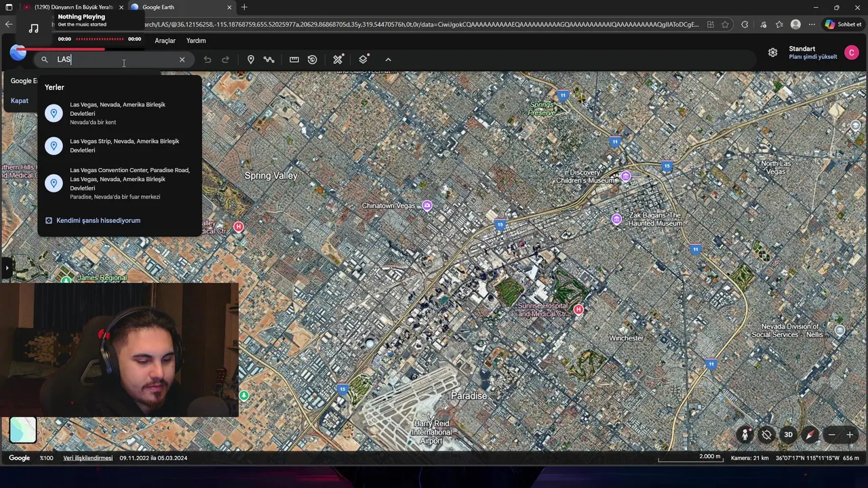This screenshot has width=868, height=488.
Task: Click the Paradise map label
Action: [469, 396]
